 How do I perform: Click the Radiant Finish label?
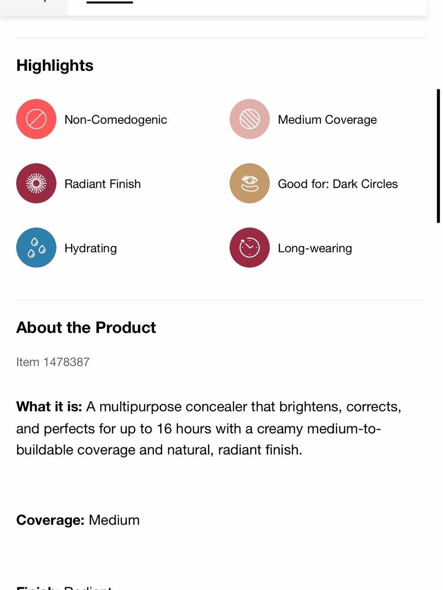click(x=102, y=184)
